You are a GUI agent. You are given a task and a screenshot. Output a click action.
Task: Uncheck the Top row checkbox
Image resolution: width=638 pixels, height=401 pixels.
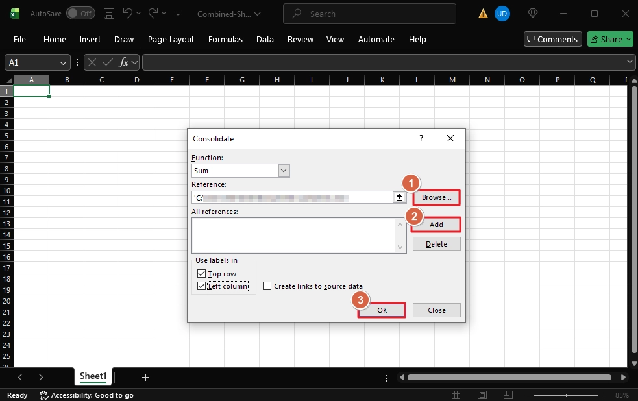(x=201, y=274)
